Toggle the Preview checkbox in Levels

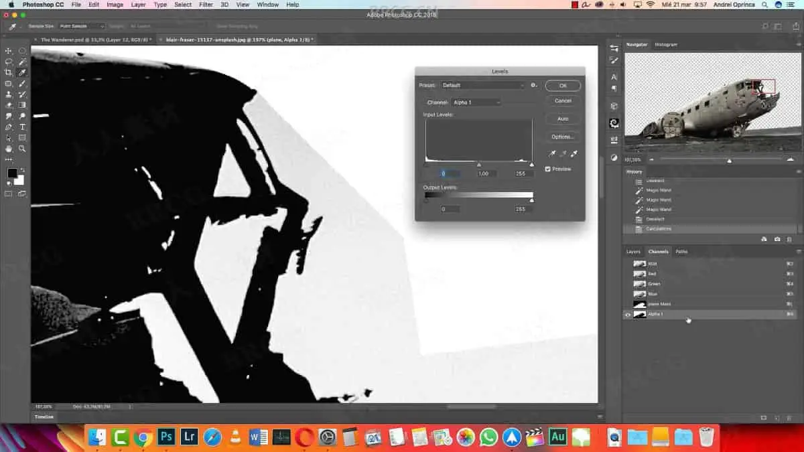[548, 169]
